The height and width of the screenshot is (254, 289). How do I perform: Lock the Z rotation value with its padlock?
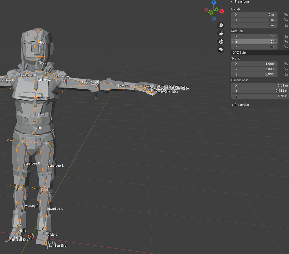point(285,47)
